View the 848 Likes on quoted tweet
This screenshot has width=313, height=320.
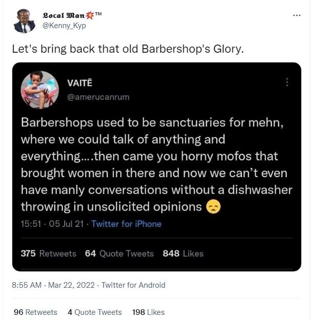tap(183, 253)
